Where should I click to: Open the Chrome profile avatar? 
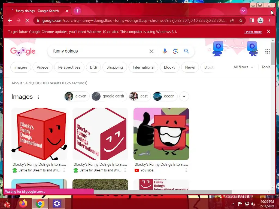260,20
